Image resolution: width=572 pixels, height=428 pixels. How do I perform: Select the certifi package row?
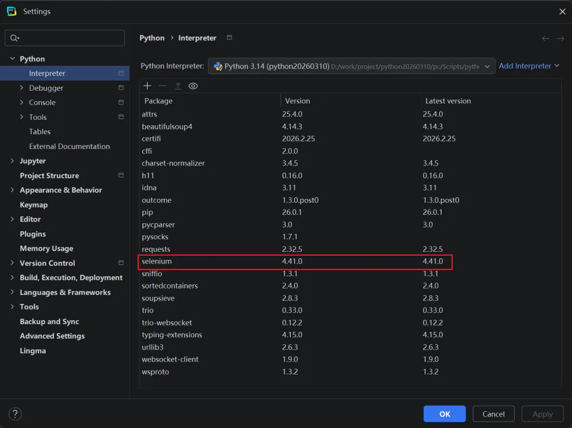[x=350, y=139]
